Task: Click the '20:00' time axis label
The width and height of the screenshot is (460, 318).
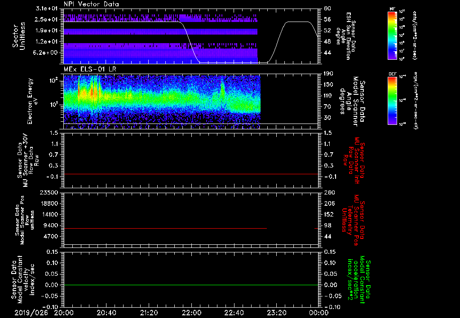Action: pyautogui.click(x=64, y=313)
